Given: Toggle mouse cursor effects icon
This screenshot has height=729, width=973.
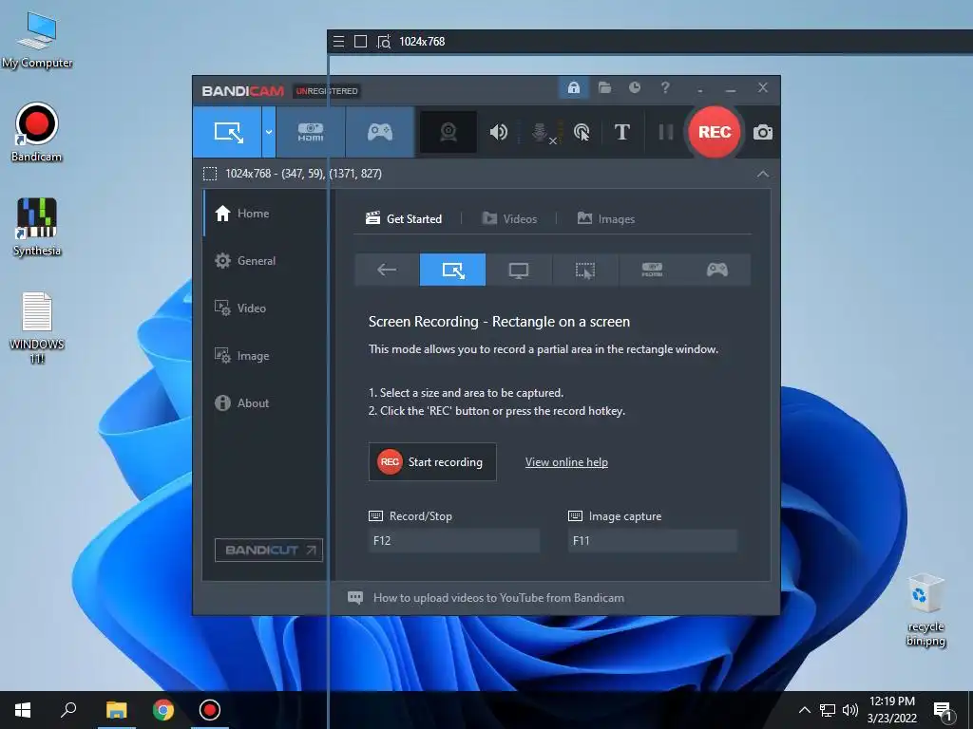Looking at the screenshot, I should point(582,132).
